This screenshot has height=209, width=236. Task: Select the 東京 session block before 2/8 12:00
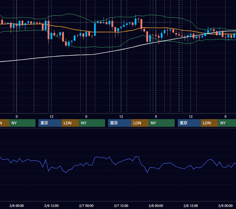(x=189, y=123)
